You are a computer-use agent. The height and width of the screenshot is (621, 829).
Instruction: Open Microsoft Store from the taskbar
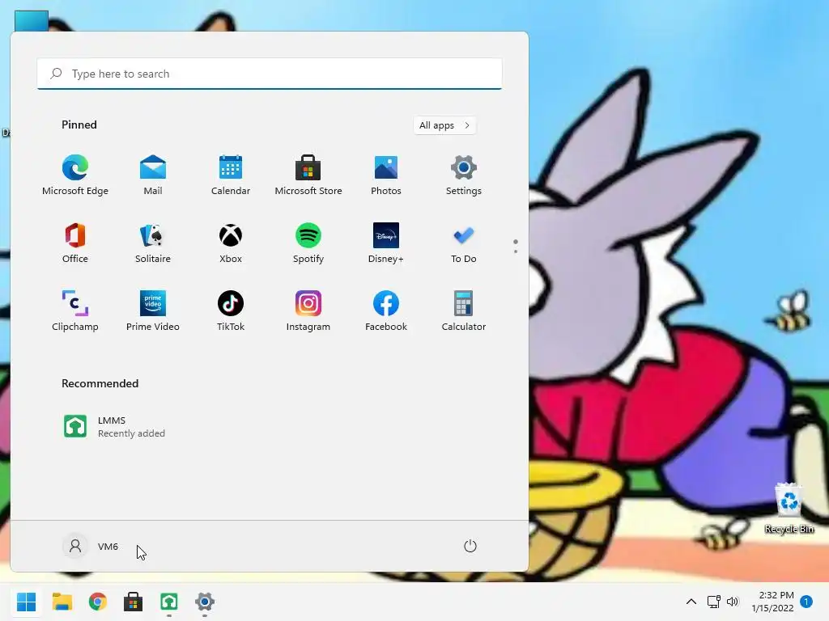coord(134,602)
